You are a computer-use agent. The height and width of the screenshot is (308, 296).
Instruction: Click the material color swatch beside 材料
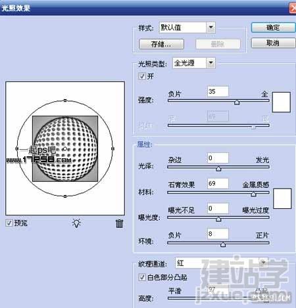(282, 198)
